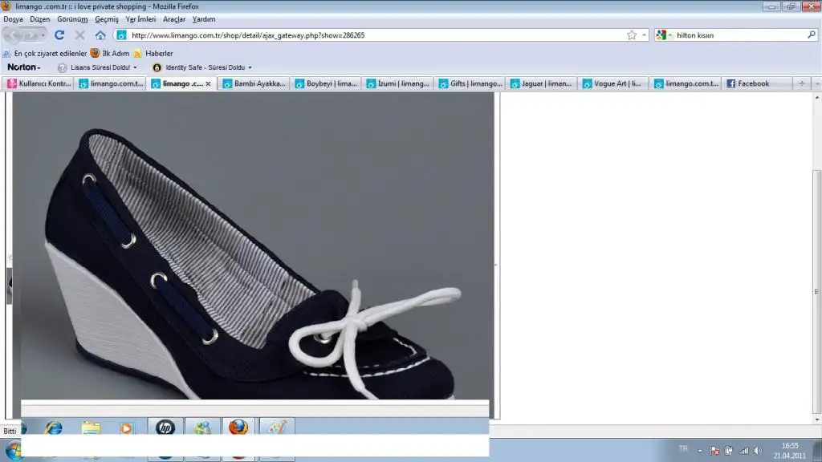822x462 pixels.
Task: Open the Norton dropdown menu
Action: point(24,67)
